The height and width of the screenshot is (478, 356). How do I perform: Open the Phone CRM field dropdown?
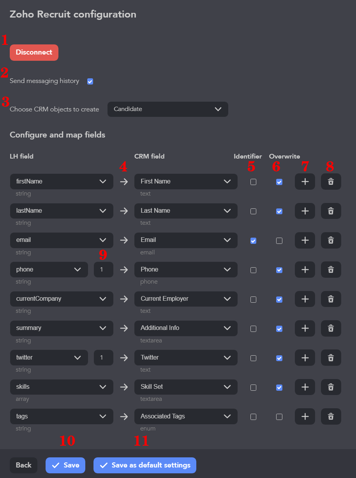186,270
